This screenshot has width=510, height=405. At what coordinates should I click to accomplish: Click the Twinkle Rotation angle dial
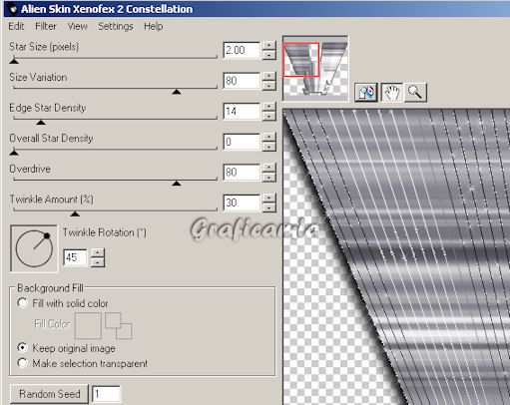click(x=34, y=248)
